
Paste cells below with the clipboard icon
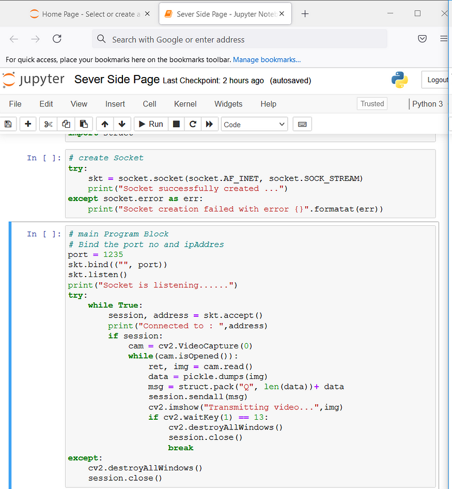(84, 124)
